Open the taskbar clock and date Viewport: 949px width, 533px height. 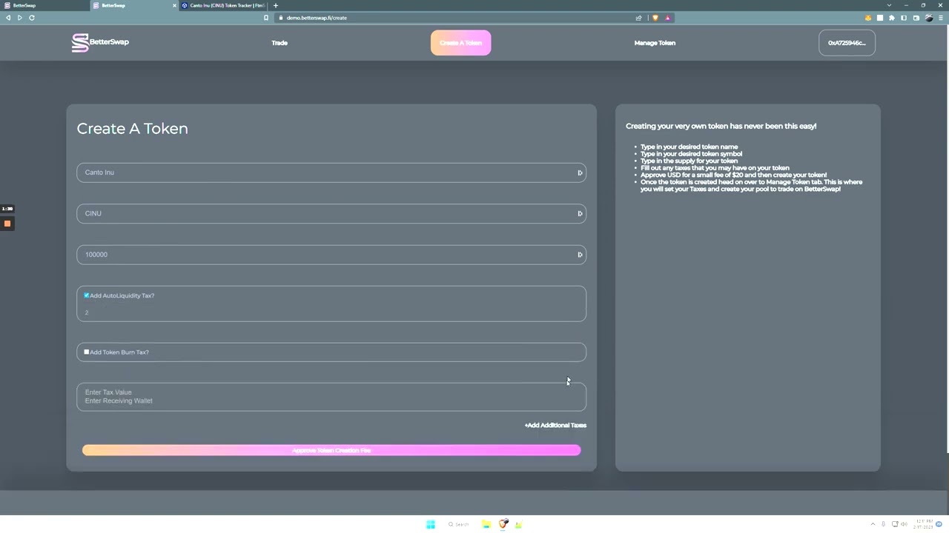coord(923,524)
